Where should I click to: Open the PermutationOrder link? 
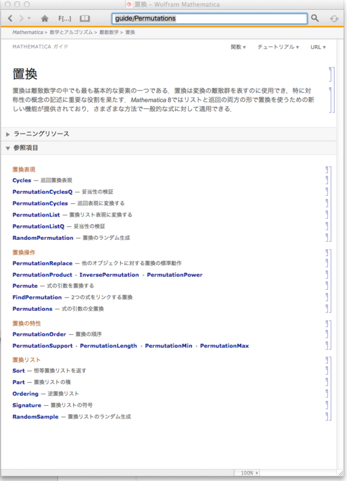(x=39, y=334)
